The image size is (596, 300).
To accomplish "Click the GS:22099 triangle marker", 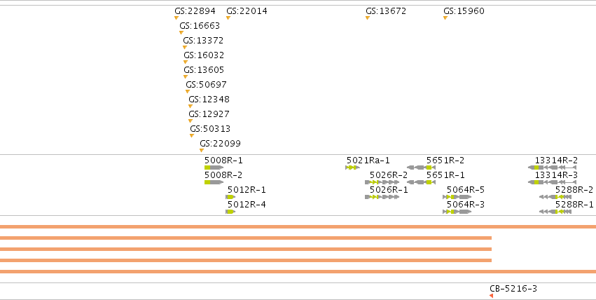I will [202, 151].
